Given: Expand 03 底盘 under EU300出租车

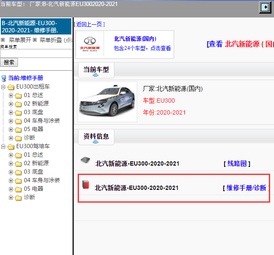Looking at the screenshot, I should [x=11, y=112].
